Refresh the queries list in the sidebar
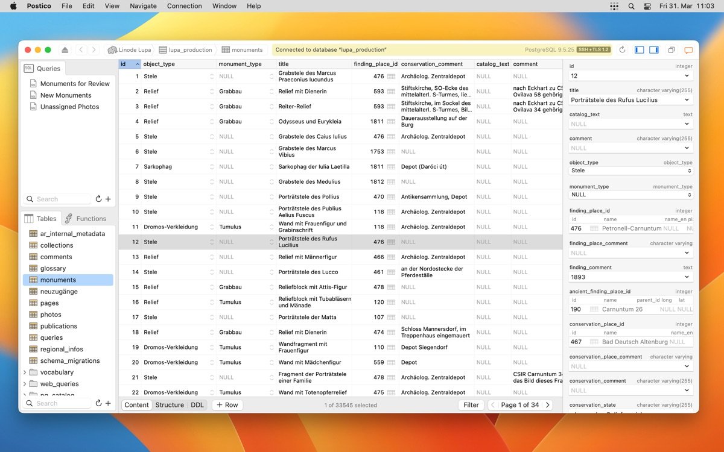This screenshot has width=724, height=452. [x=98, y=199]
